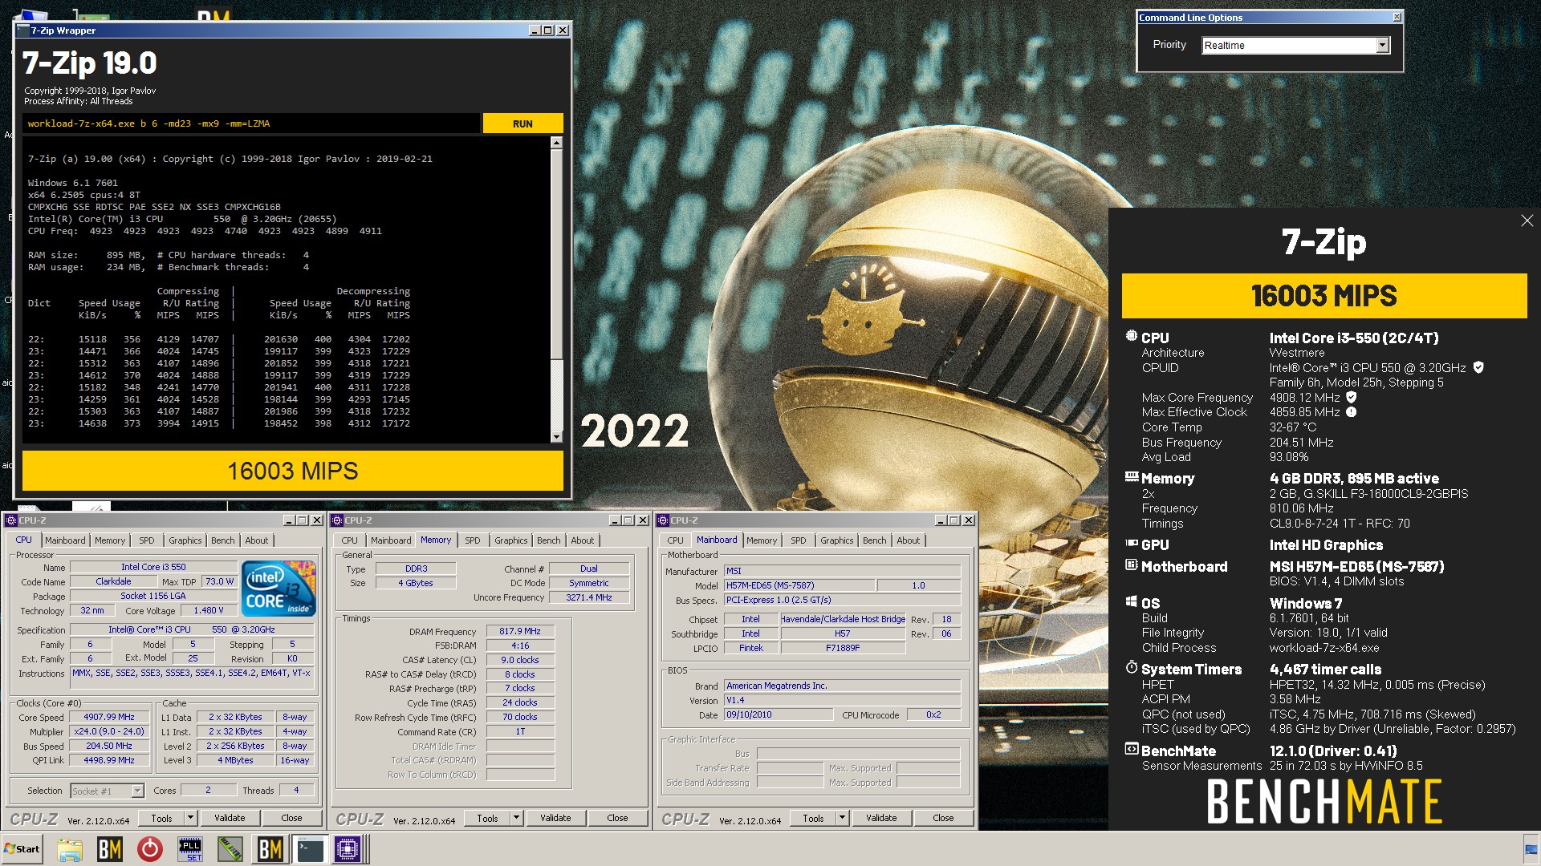Open the SPD tab in the CPU-Z Mainboard window
The height and width of the screenshot is (866, 1541).
[x=799, y=540]
